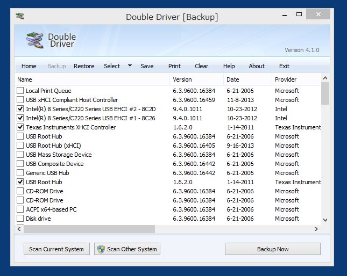Click the Backup Now button
Image resolution: width=347 pixels, height=276 pixels.
pyautogui.click(x=273, y=249)
